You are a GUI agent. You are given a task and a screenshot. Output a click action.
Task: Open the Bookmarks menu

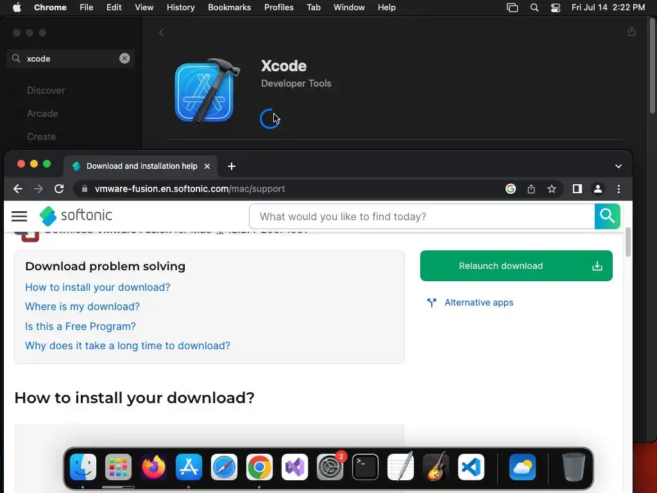230,8
